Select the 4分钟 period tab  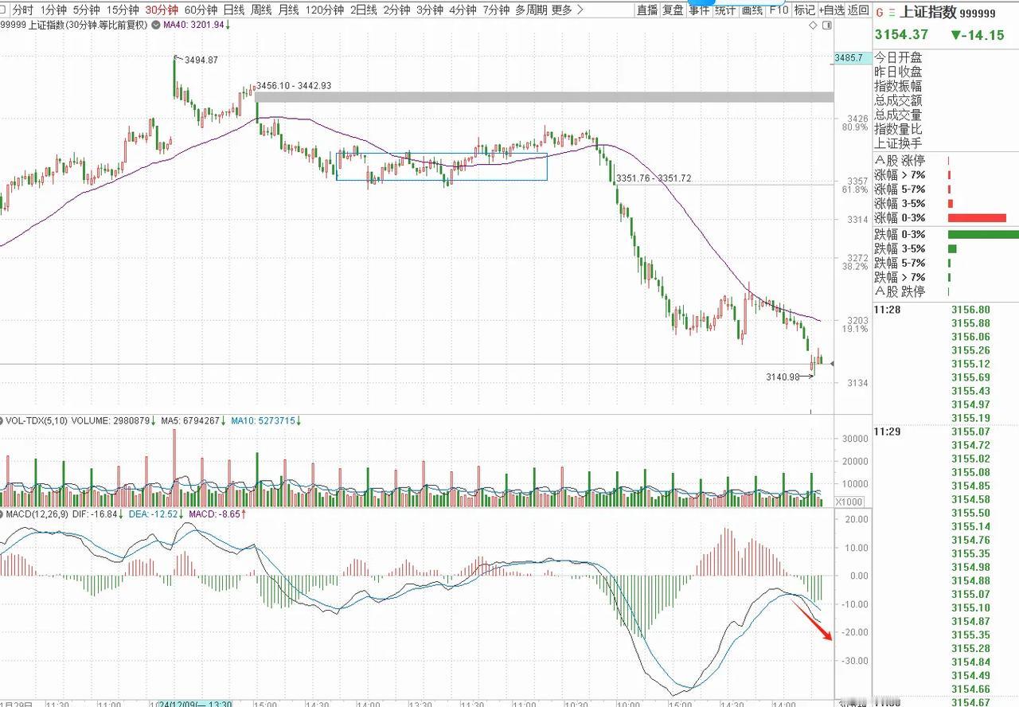(x=463, y=10)
